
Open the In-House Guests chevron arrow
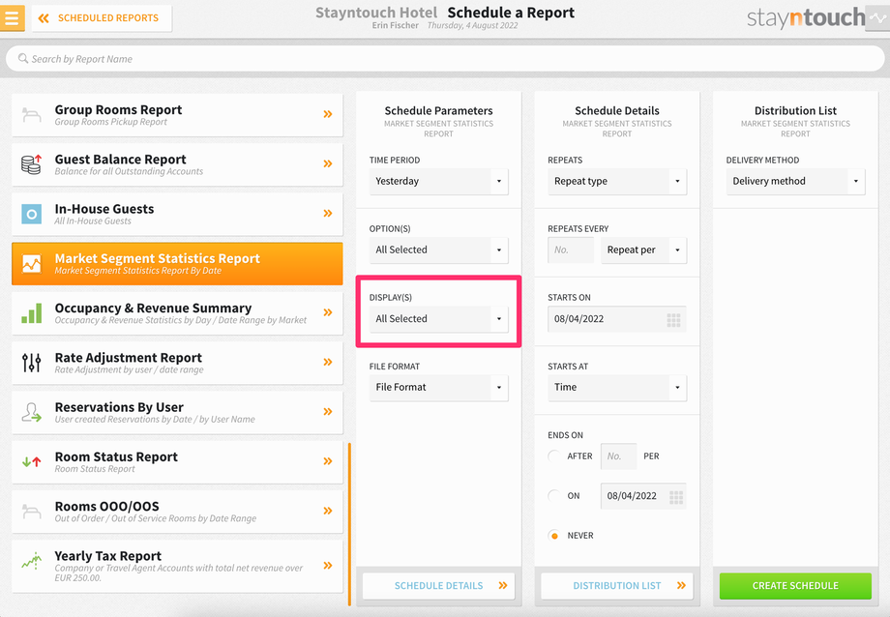point(328,214)
